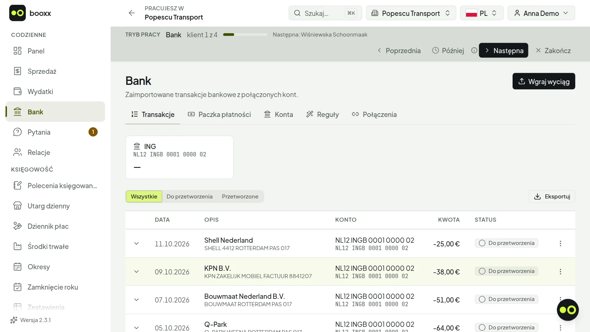The width and height of the screenshot is (590, 332).
Task: Open three-dot menu for Shell Nederland row
Action: click(x=560, y=243)
